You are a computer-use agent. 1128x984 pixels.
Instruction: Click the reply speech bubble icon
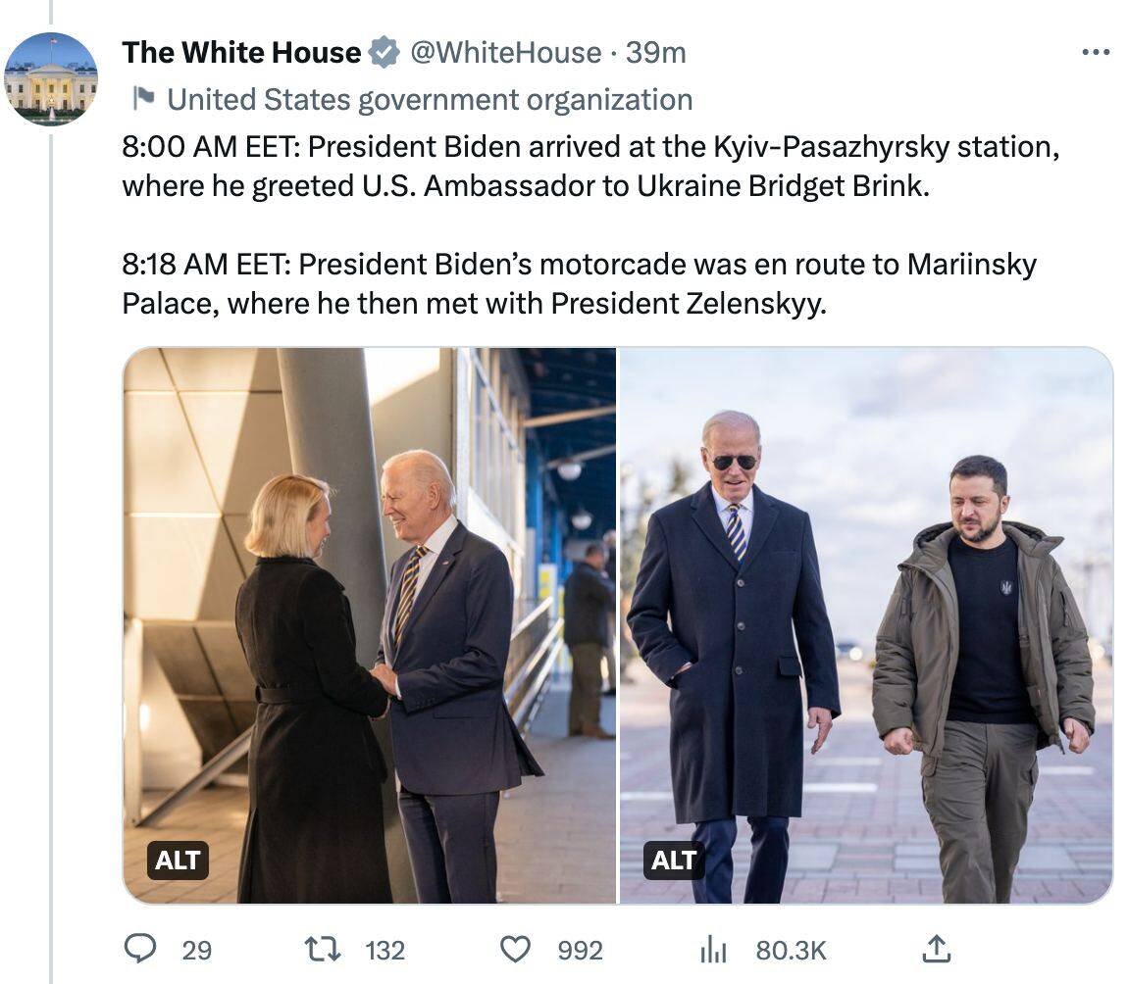[140, 948]
